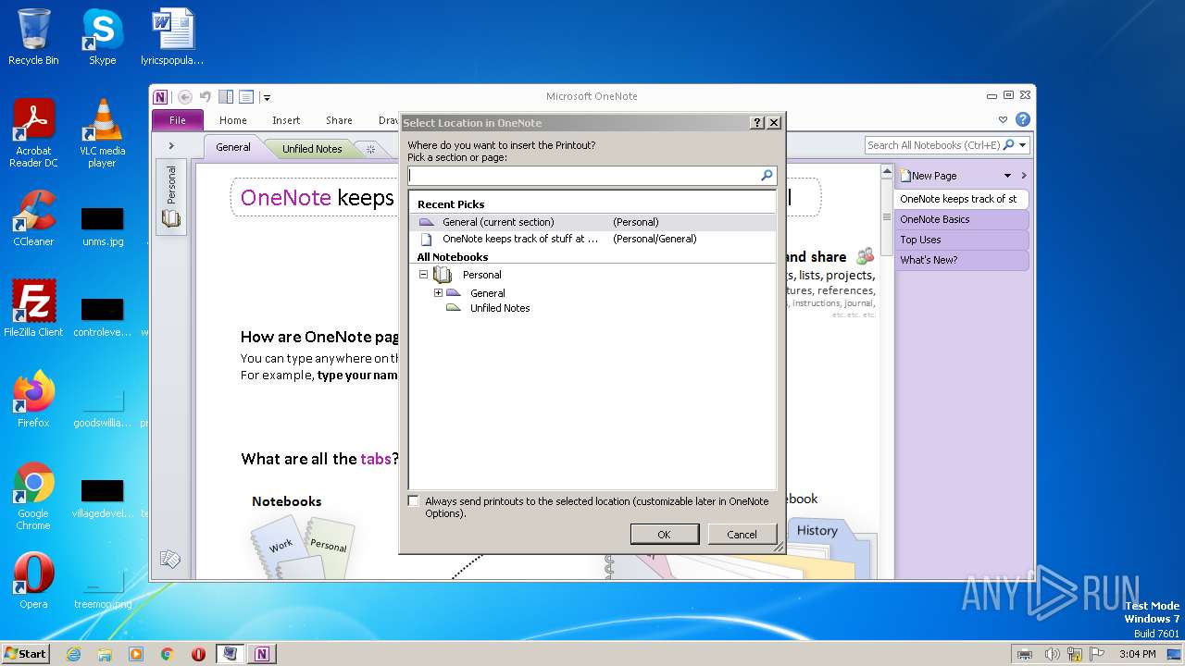Open the OneNote Basics page
The width and height of the screenshot is (1185, 666).
pos(961,219)
